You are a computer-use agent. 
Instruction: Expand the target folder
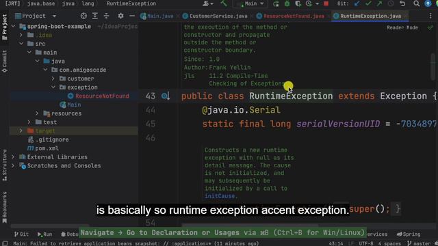pos(21,131)
